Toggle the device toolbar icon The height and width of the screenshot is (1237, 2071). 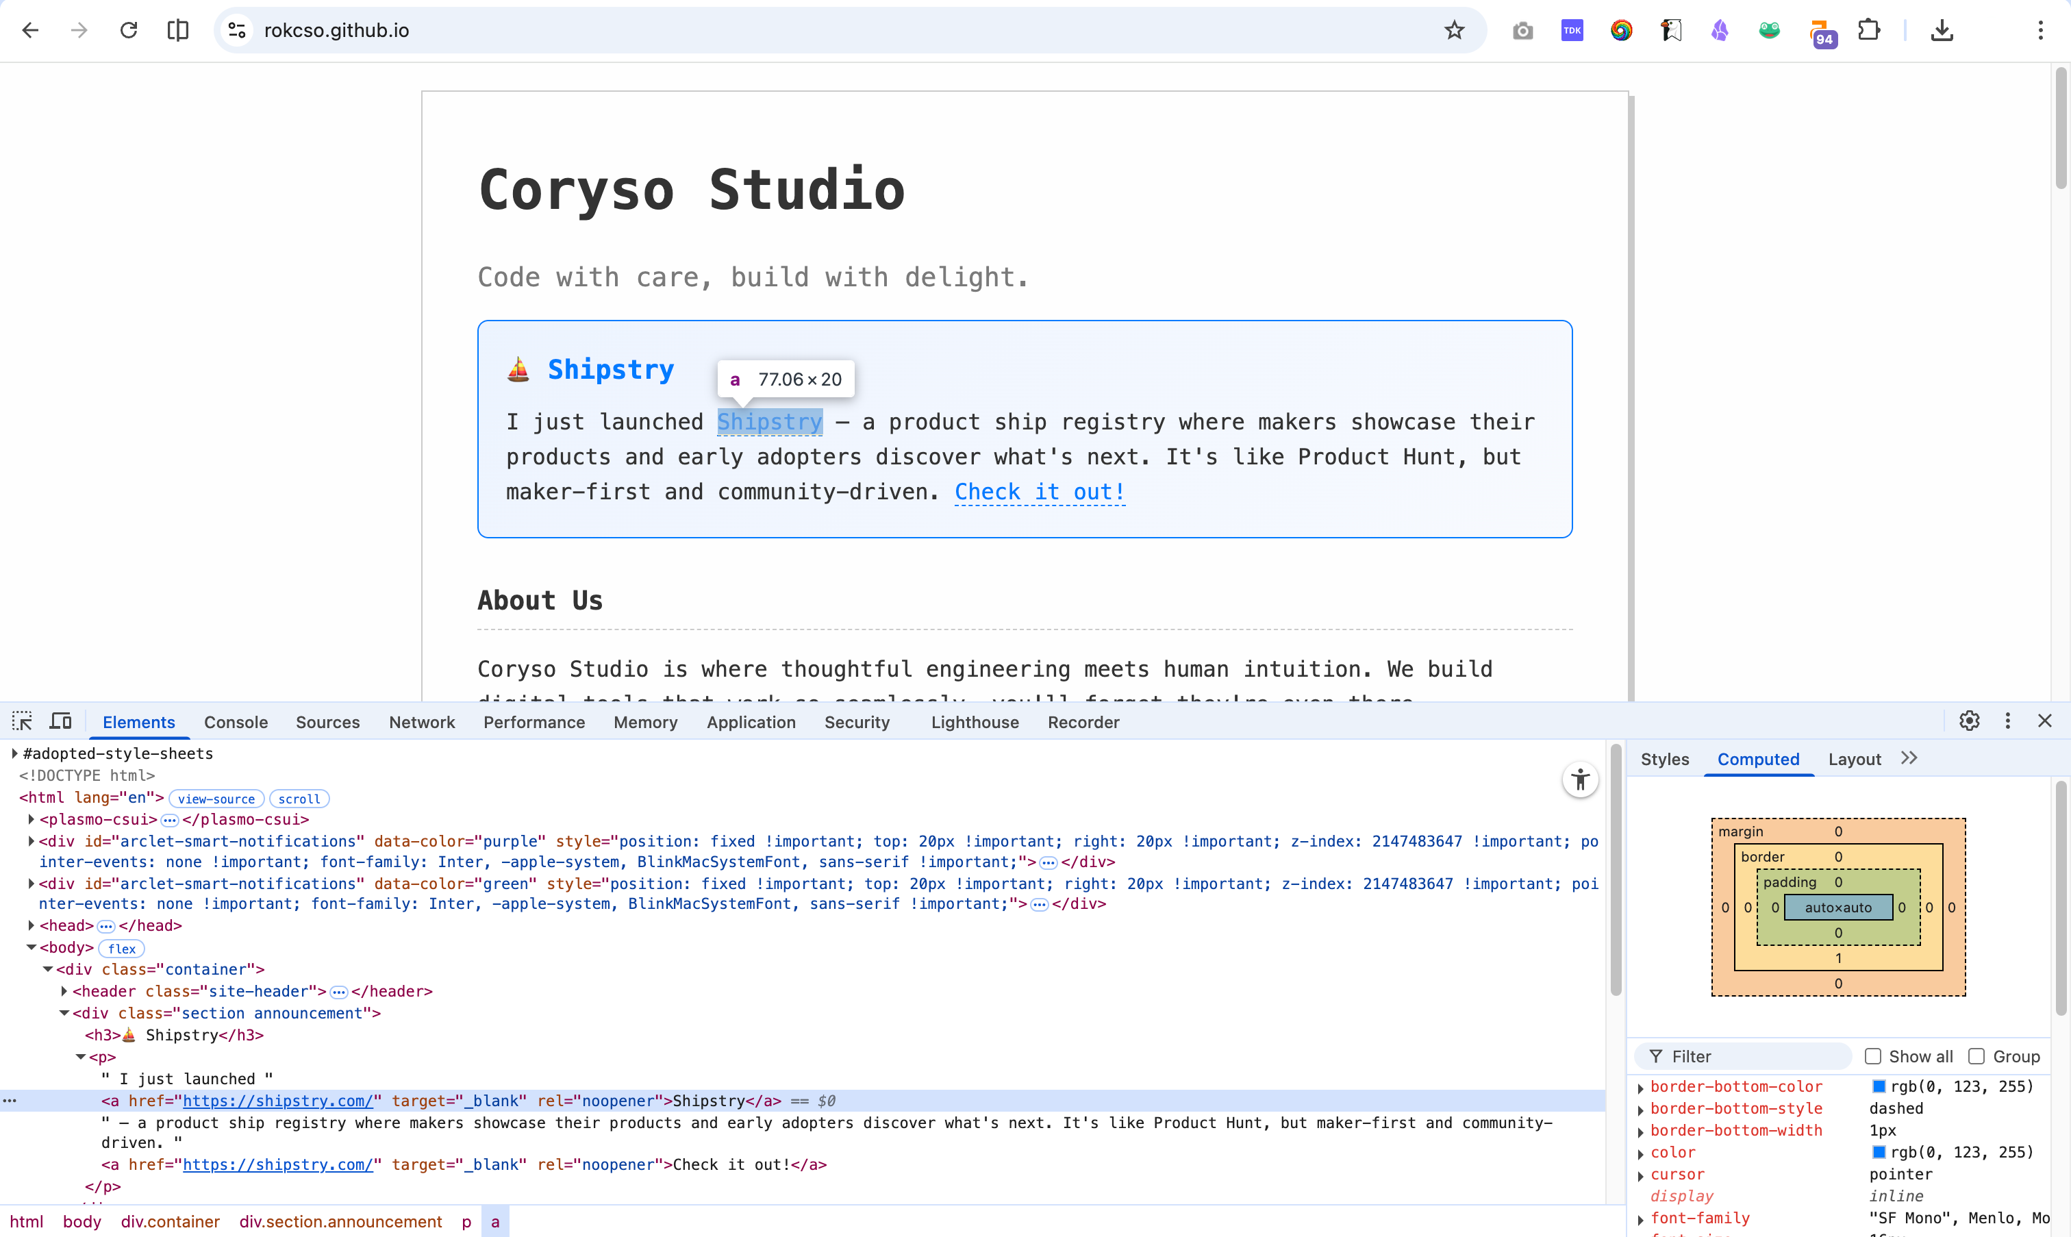61,721
